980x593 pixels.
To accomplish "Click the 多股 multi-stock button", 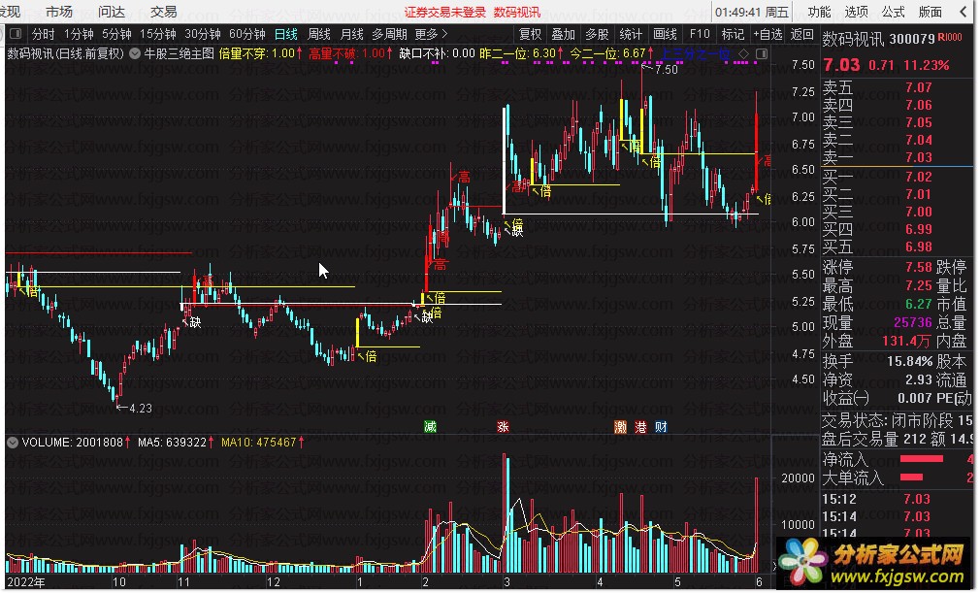I will point(597,34).
